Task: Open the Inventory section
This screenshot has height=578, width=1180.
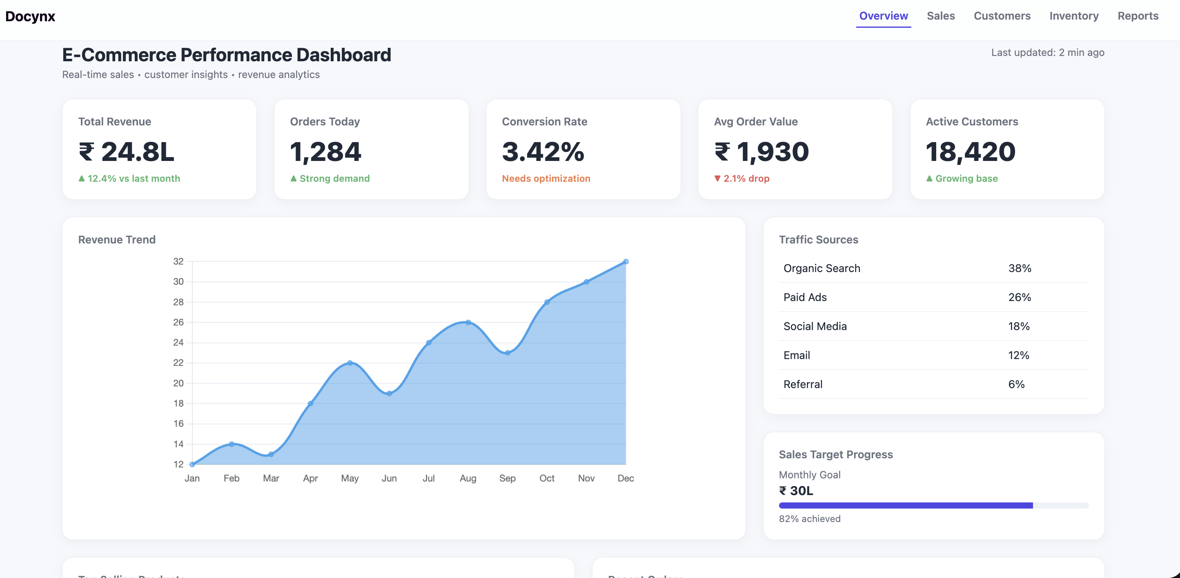Action: point(1074,16)
